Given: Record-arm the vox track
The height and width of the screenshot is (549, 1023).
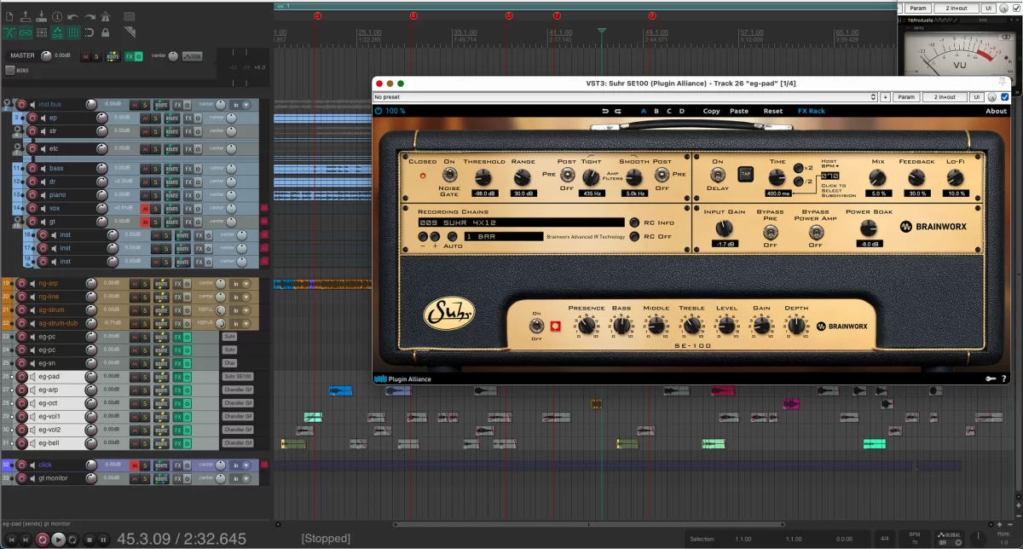Looking at the screenshot, I should [33, 208].
